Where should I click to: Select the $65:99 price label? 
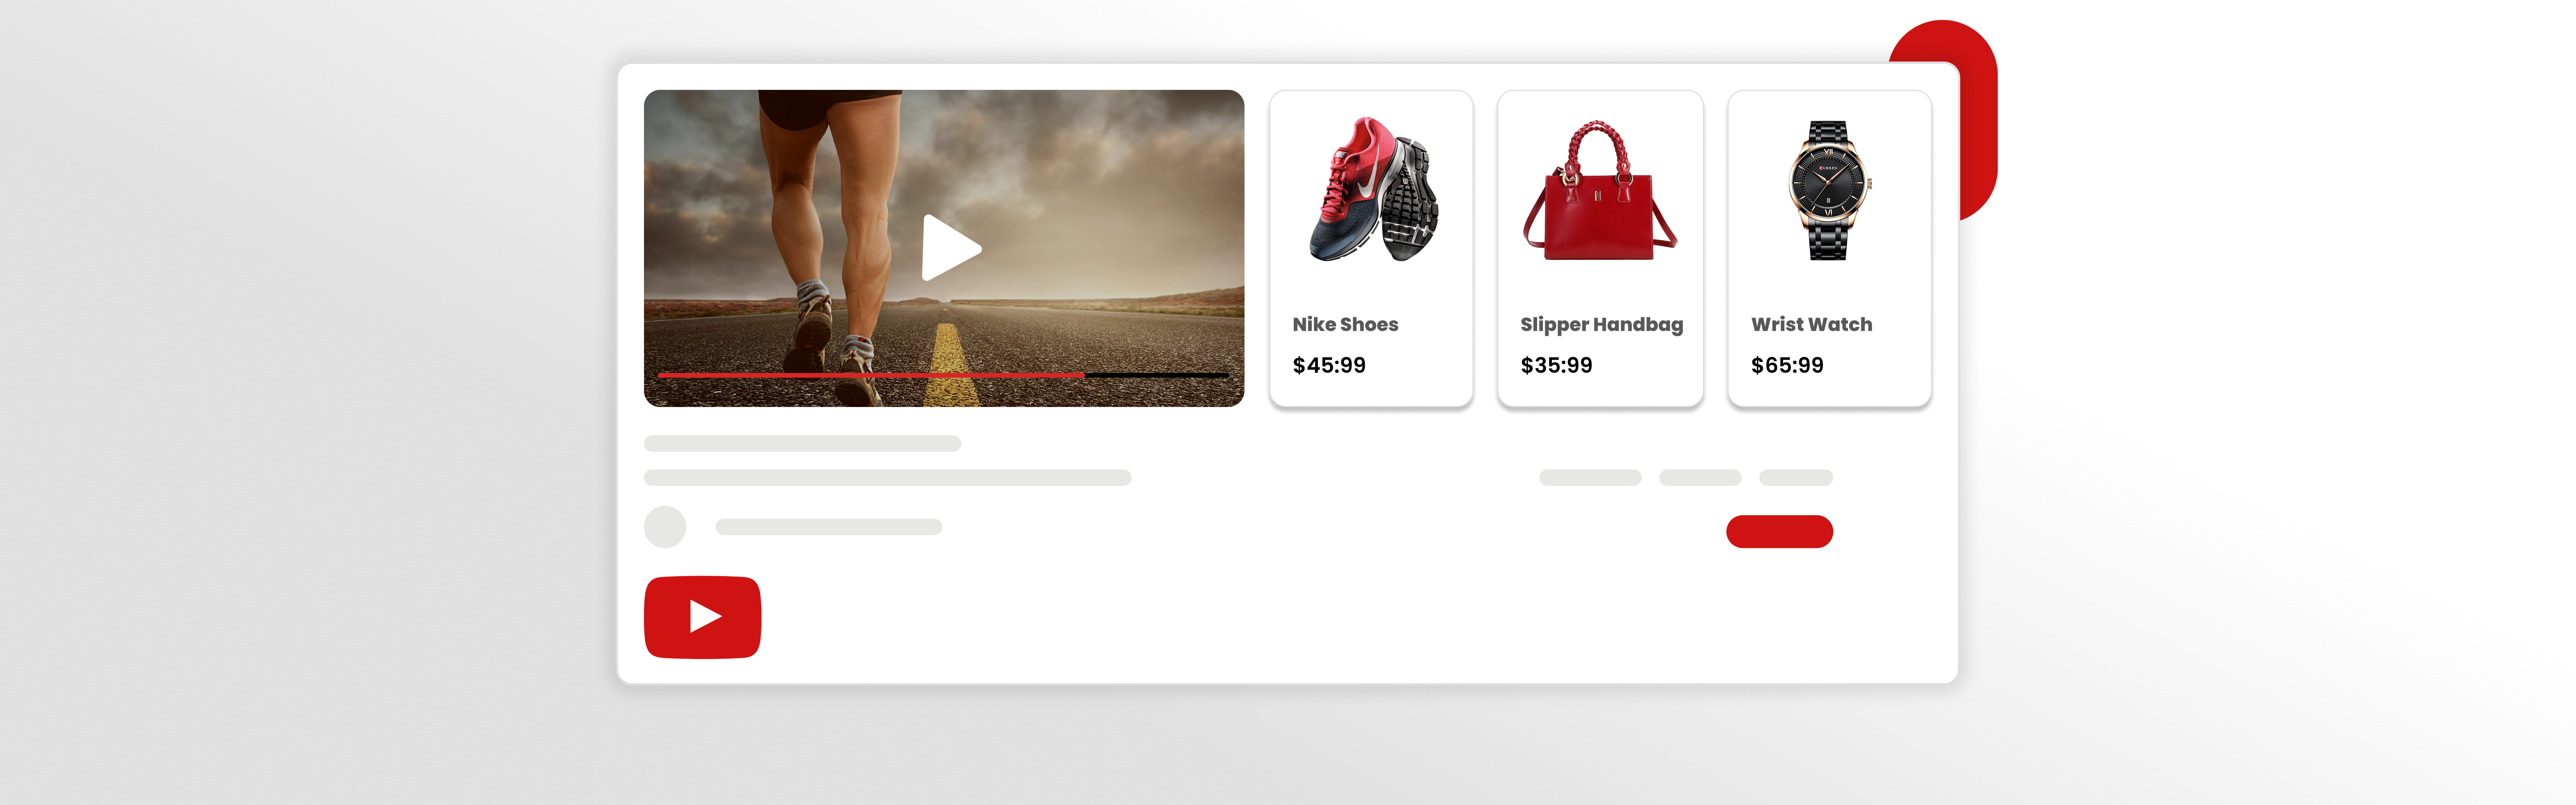coord(1787,365)
